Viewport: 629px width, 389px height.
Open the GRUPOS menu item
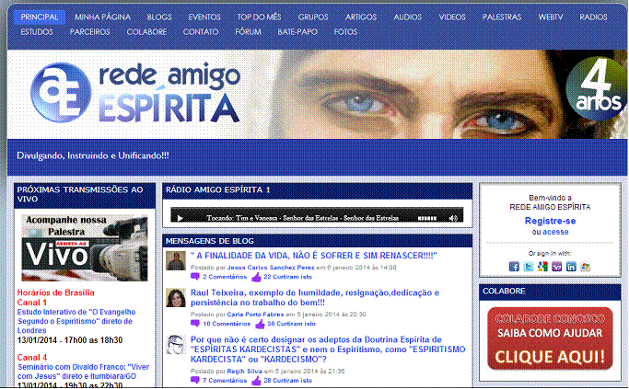pos(313,17)
